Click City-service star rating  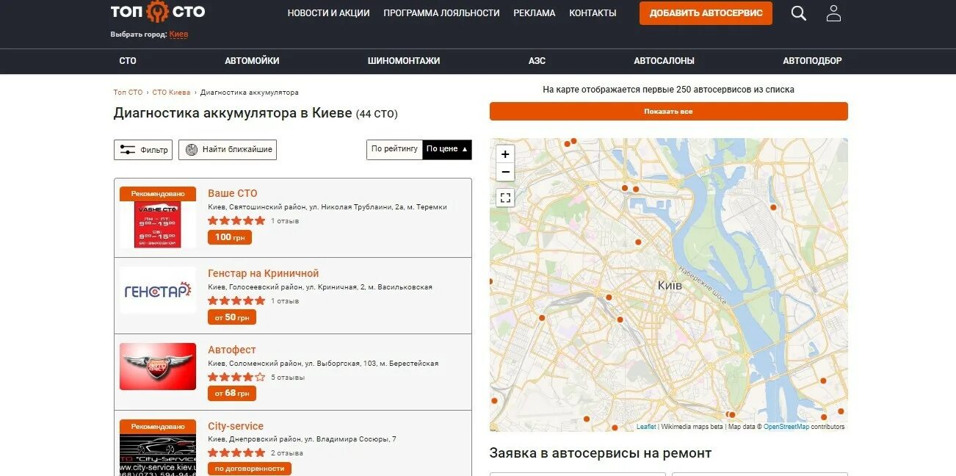(x=236, y=452)
